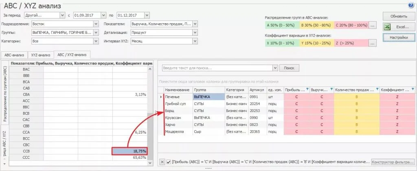The height and width of the screenshot is (171, 417).
Task: Sort by the Группа column header
Action: coord(209,90)
